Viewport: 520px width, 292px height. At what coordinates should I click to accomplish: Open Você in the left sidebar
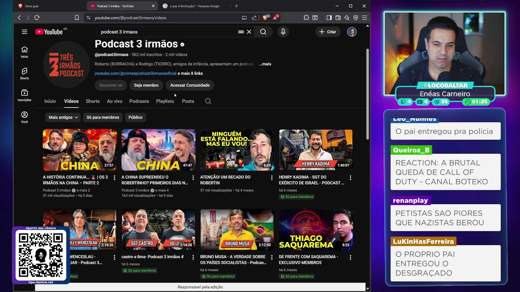pos(24,117)
